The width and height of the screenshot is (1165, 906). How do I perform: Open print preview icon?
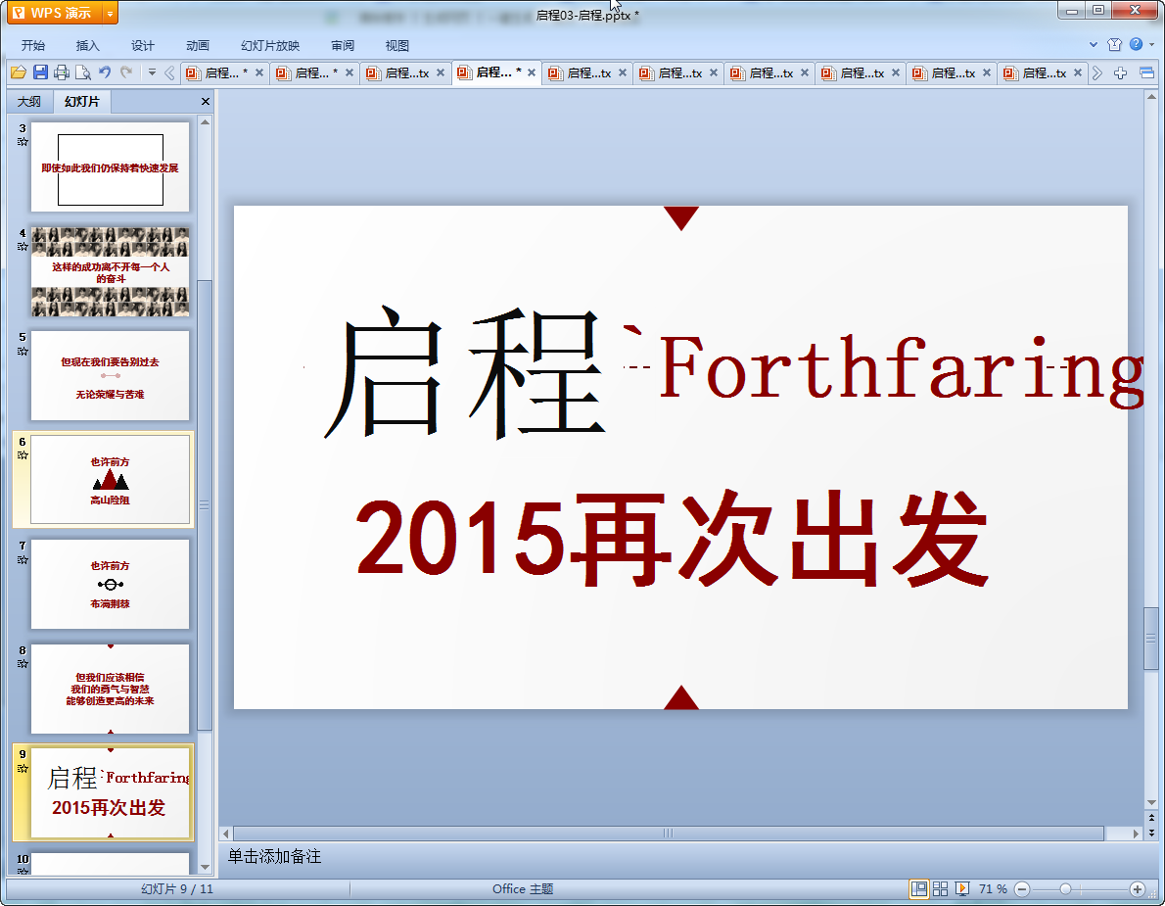point(83,72)
